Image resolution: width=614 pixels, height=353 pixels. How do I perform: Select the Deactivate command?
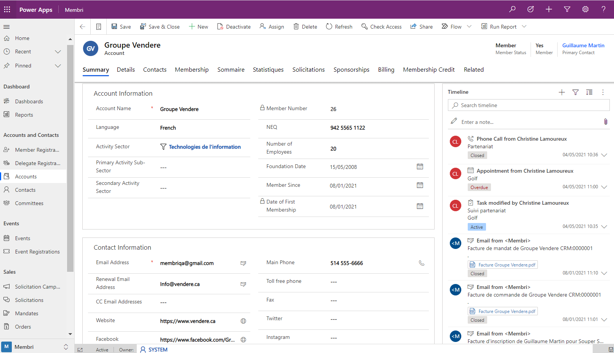tap(234, 26)
